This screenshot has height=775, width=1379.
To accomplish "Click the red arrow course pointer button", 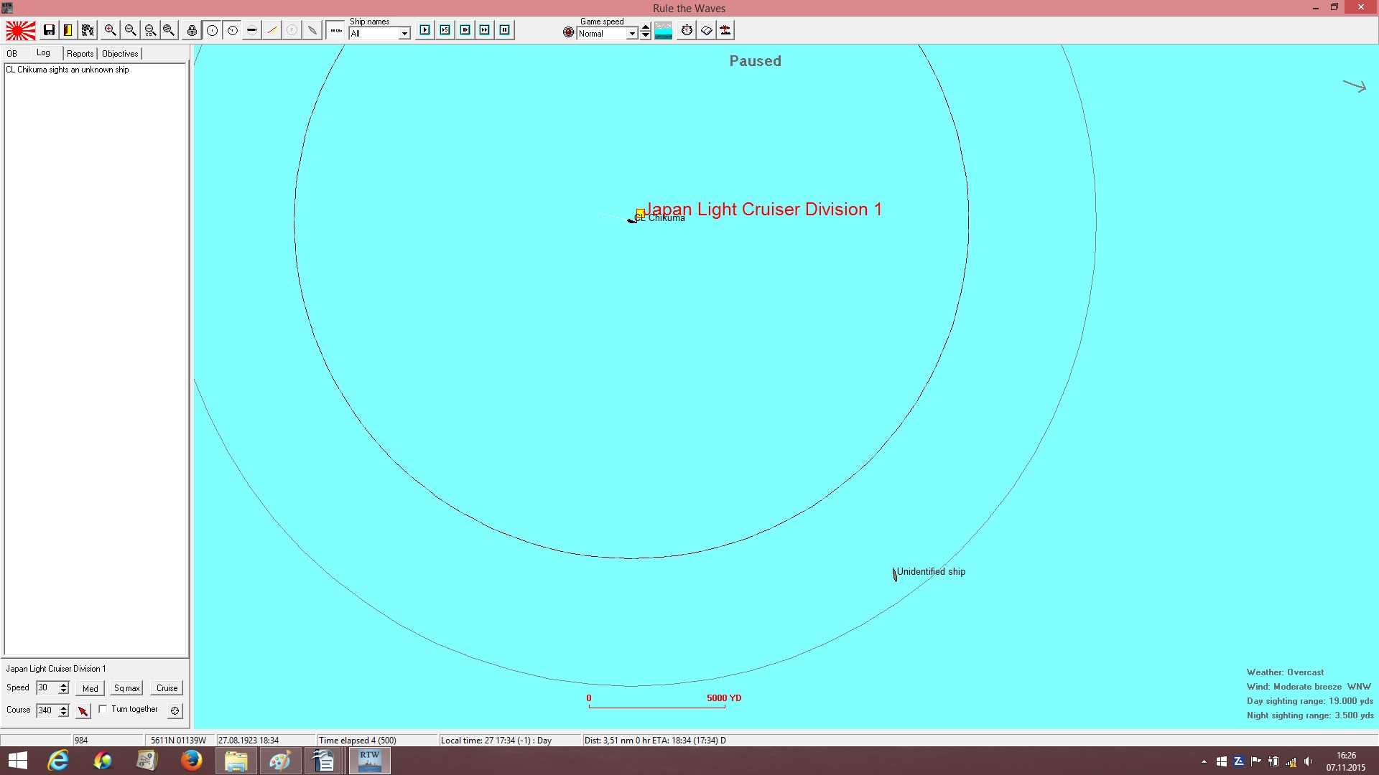I will [83, 710].
